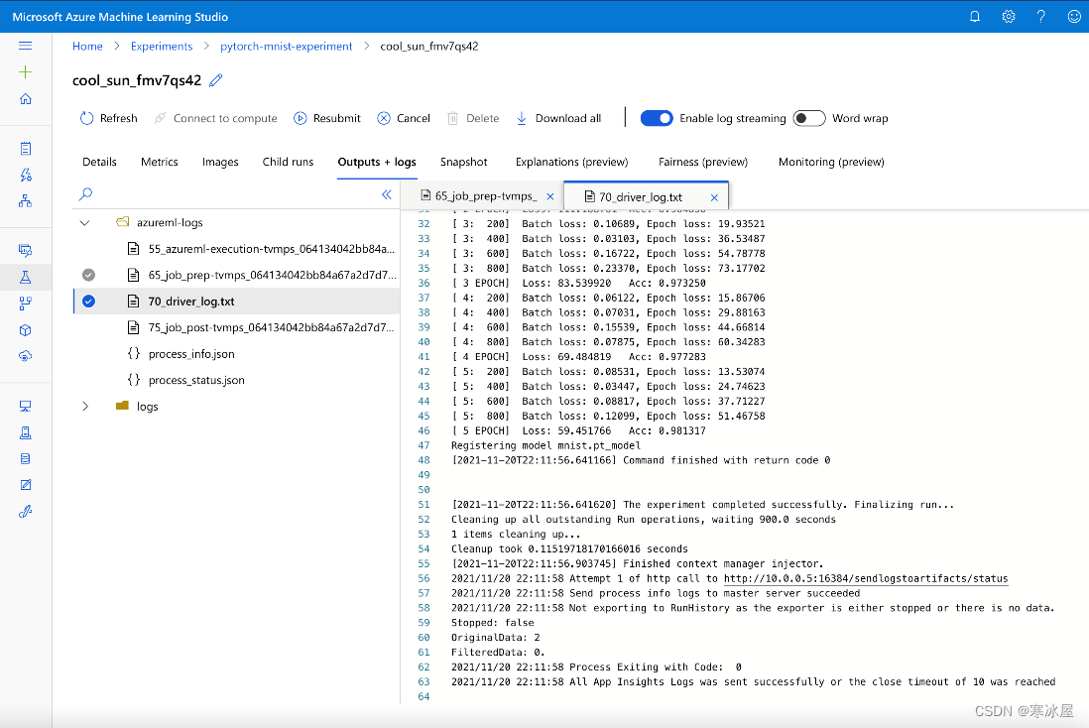Toggle checkmark beside 65_job_prep-tvmps file

pos(89,275)
